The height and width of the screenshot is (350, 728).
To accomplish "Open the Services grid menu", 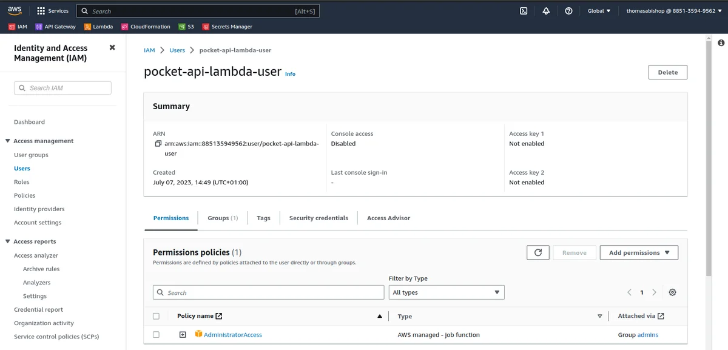I will (x=52, y=11).
